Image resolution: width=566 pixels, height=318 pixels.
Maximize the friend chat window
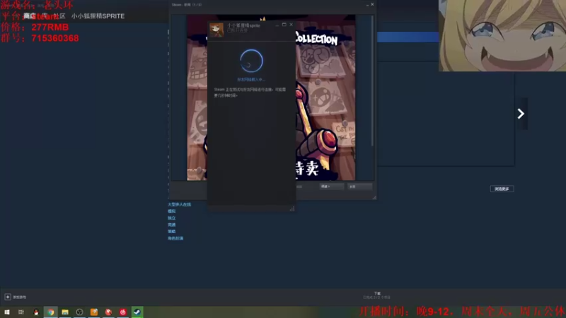pos(284,25)
